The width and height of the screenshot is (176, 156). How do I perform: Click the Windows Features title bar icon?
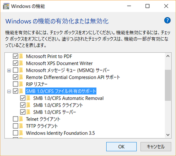(6, 6)
